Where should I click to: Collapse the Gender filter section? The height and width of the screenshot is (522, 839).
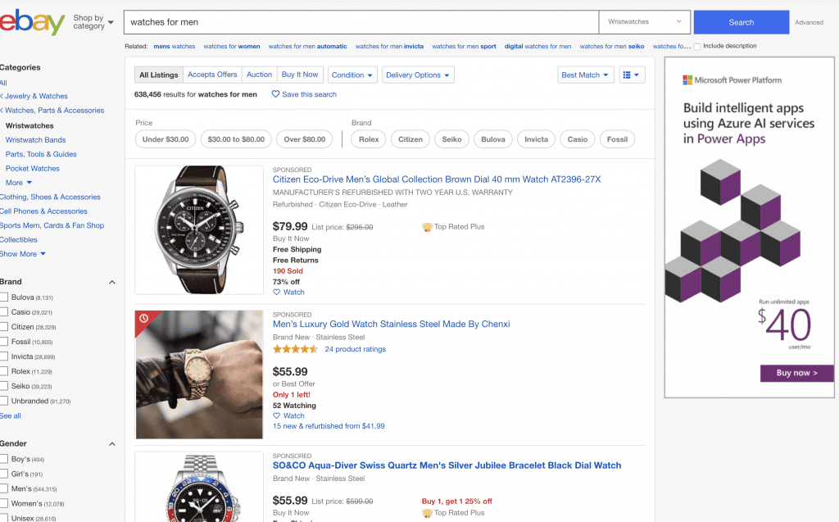111,444
